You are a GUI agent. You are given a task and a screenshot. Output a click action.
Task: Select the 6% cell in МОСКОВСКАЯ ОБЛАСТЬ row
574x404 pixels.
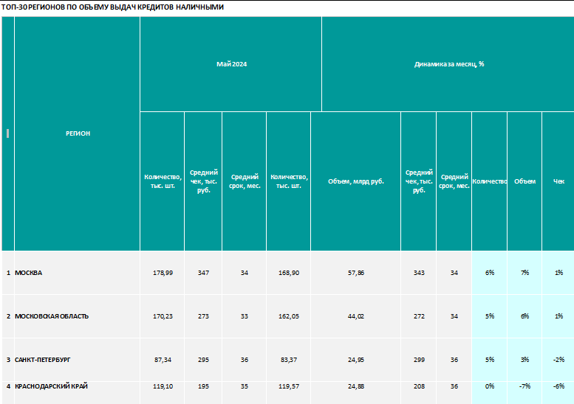525,316
